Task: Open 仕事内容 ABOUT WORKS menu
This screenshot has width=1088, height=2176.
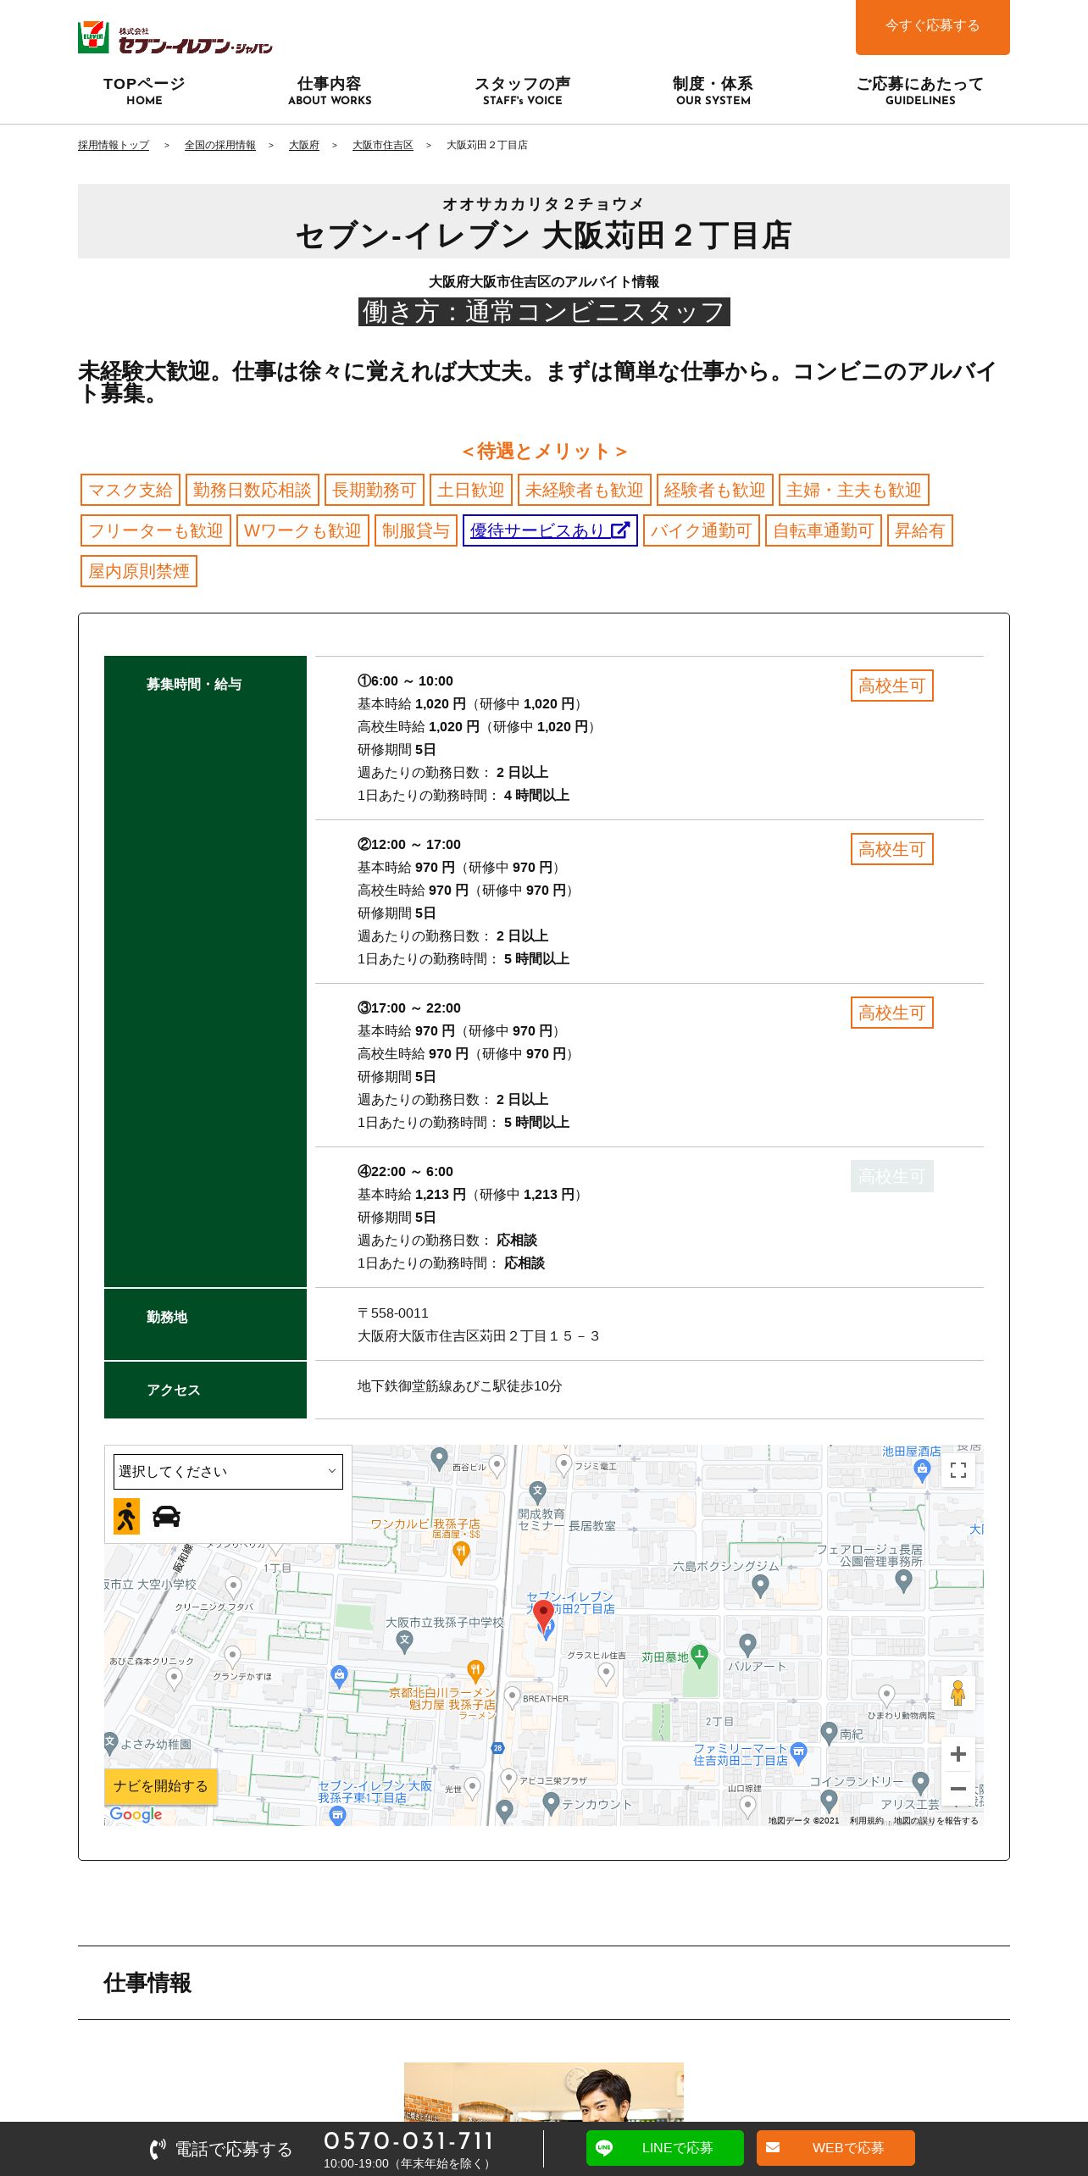Action: 330,90
